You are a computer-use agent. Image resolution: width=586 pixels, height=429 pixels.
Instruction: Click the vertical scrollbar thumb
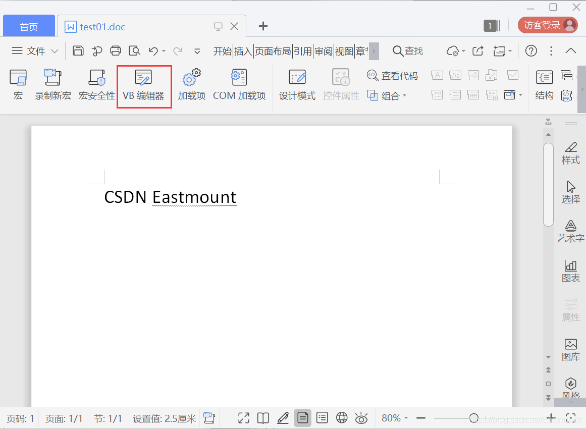pos(548,185)
